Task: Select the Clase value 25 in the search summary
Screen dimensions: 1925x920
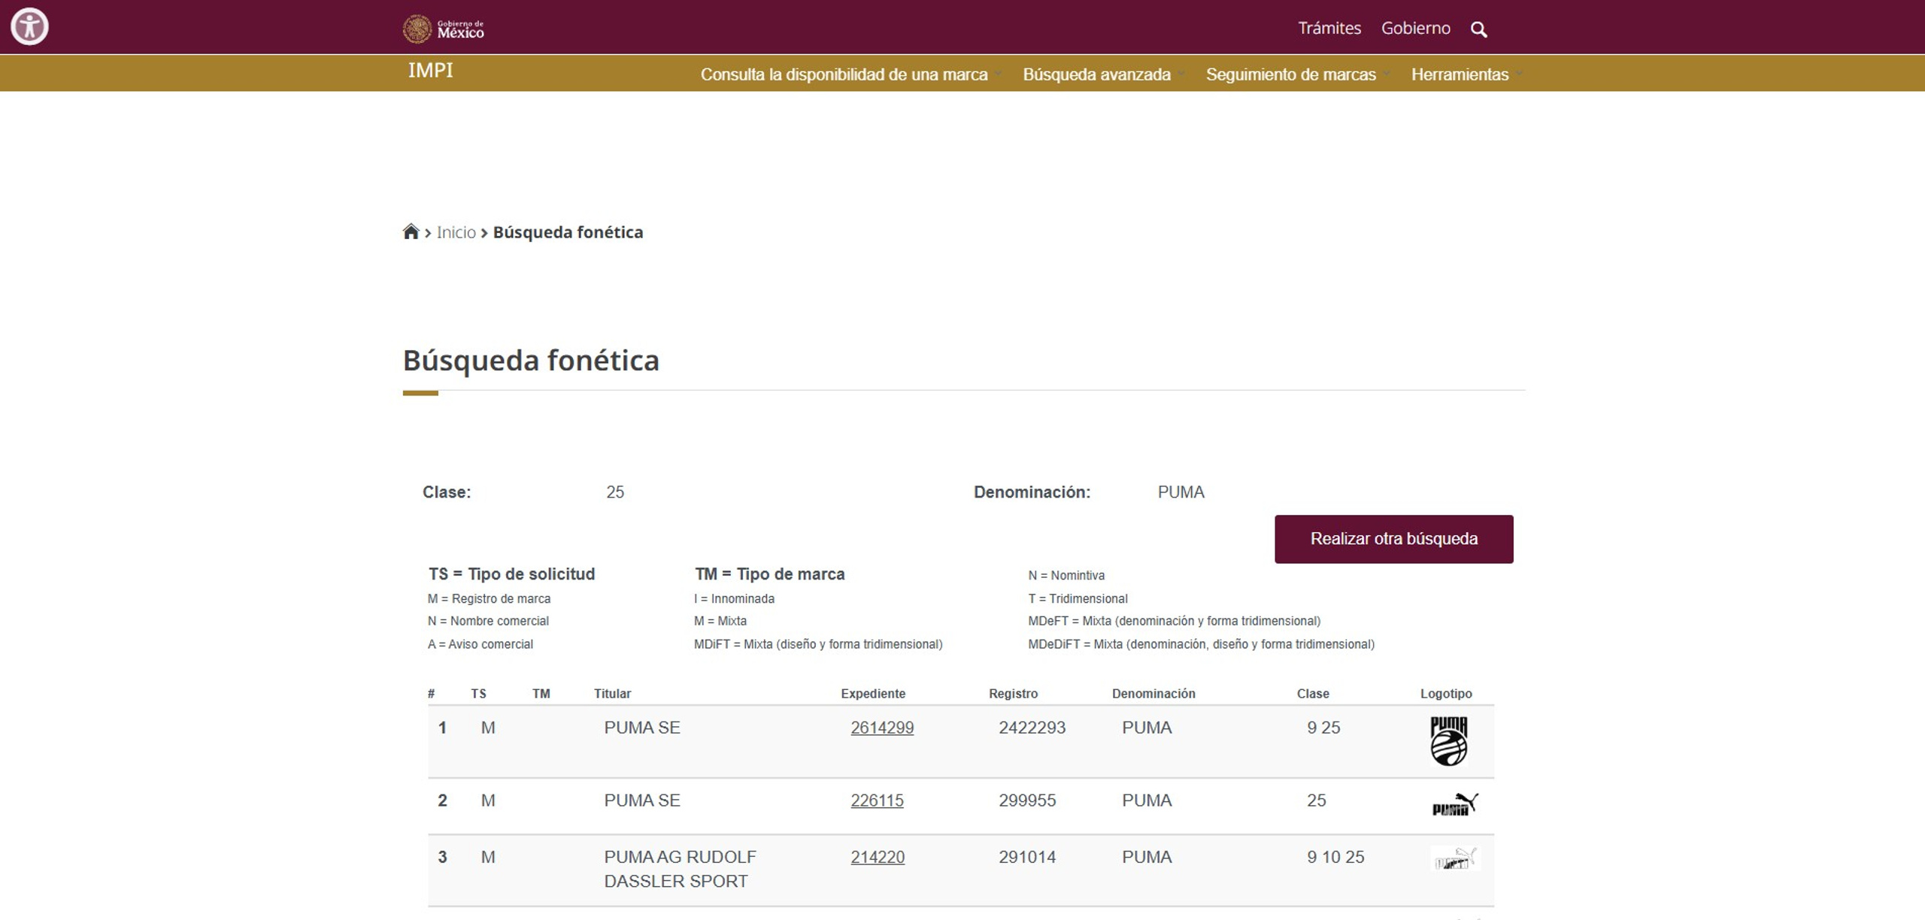Action: coord(615,492)
